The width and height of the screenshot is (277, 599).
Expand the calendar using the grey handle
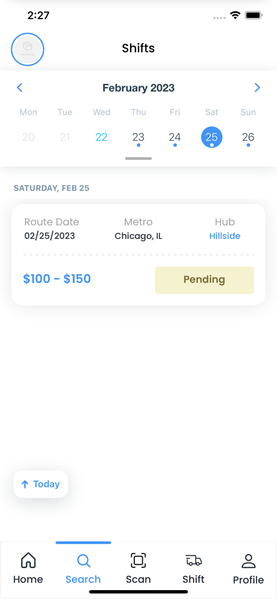tap(138, 158)
